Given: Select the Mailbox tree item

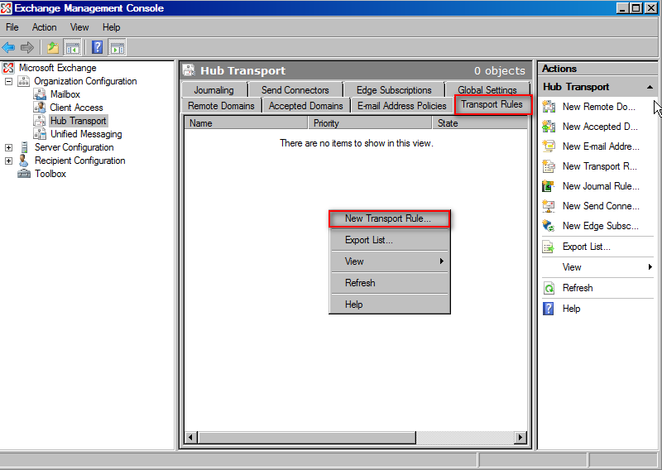Looking at the screenshot, I should point(65,94).
